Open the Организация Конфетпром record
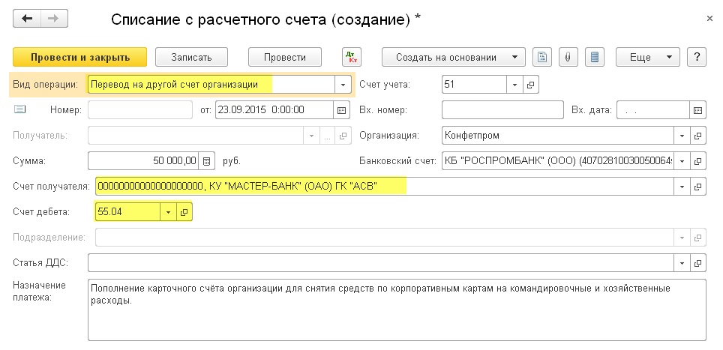The height and width of the screenshot is (350, 723). (697, 136)
